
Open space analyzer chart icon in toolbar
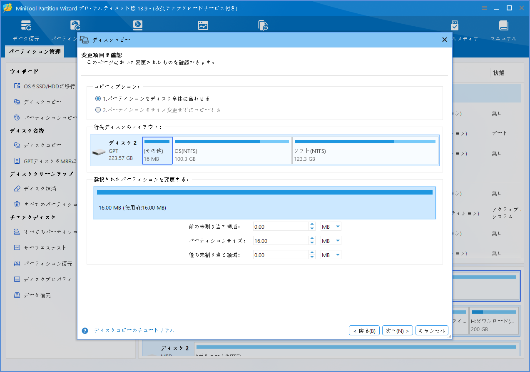point(203,25)
